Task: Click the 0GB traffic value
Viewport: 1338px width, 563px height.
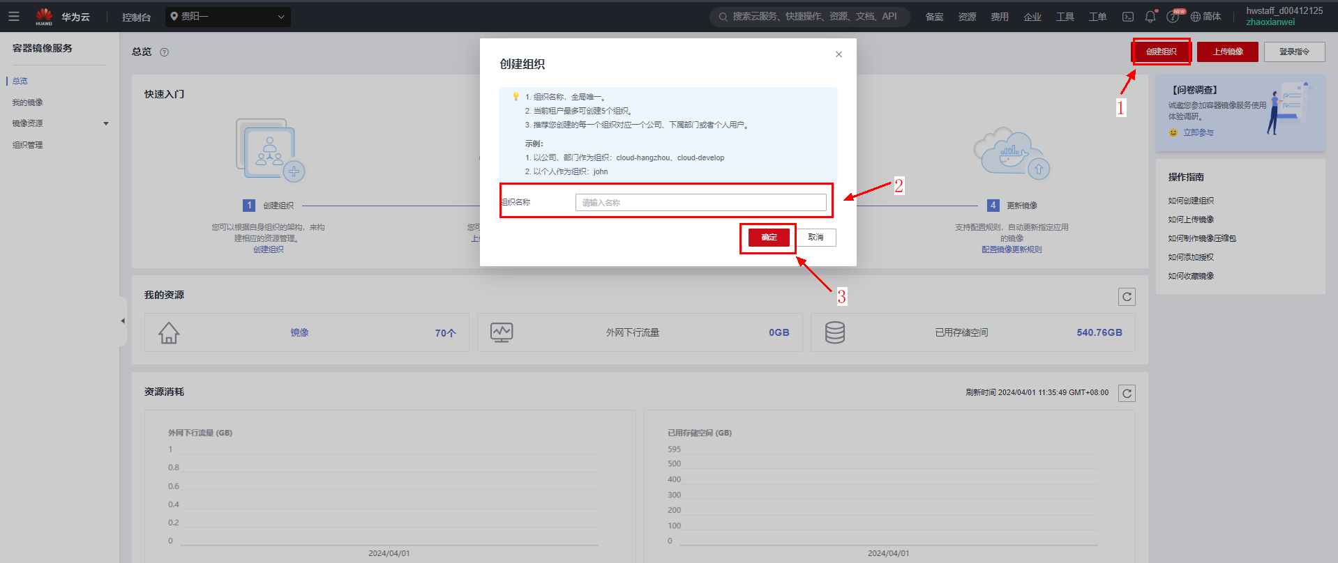Action: 779,333
